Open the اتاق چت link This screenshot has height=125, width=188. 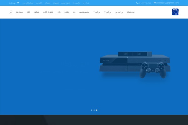pos(39,3)
